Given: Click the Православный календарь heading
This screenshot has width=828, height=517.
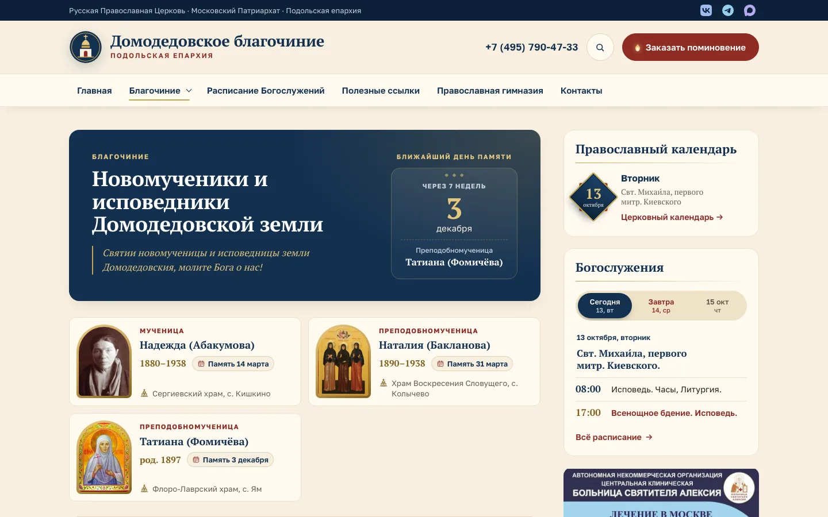Looking at the screenshot, I should pos(656,149).
